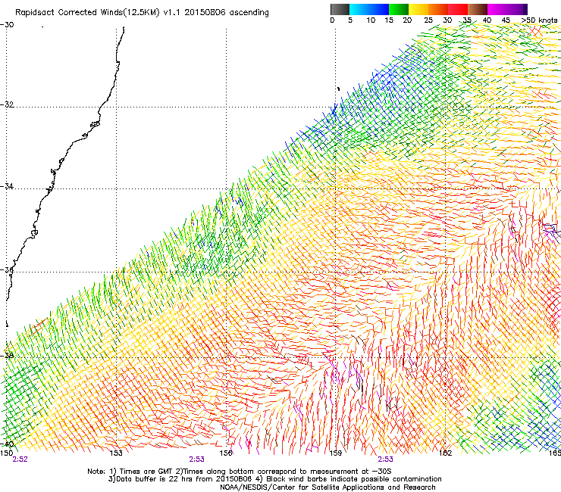The width and height of the screenshot is (561, 492).
Task: Click the ">50 knots" legend label
Action: [x=539, y=20]
